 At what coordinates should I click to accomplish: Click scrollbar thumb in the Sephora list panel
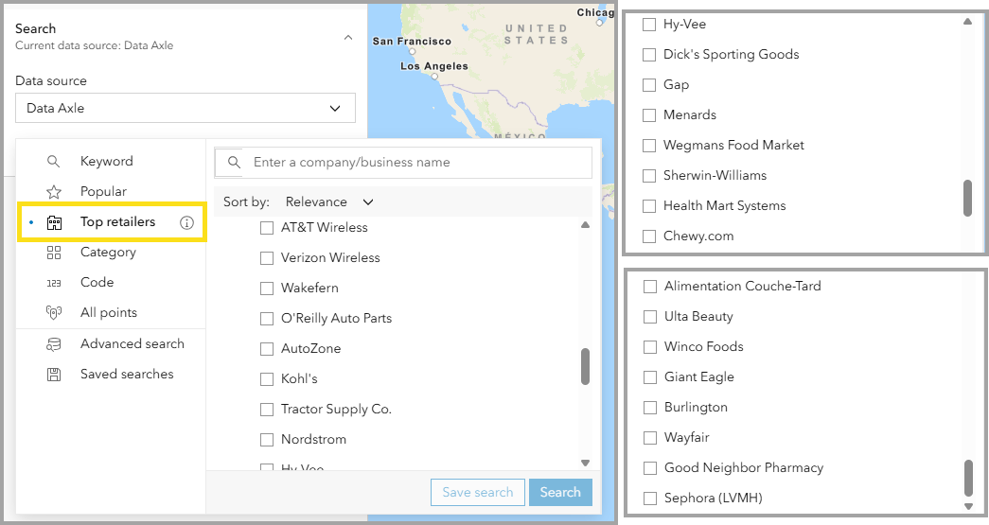pyautogui.click(x=969, y=478)
